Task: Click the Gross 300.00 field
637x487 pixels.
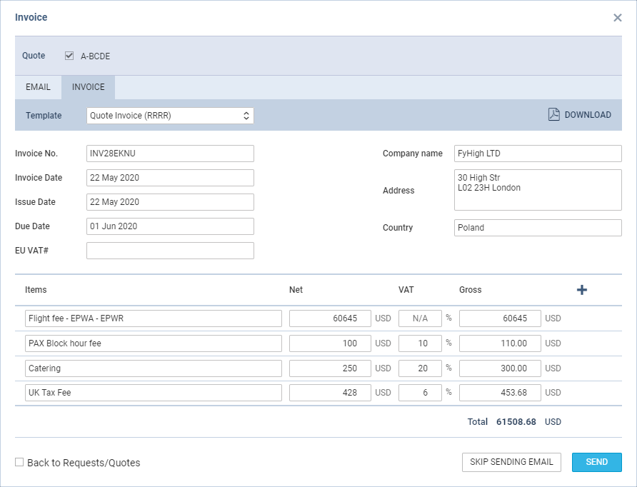Action: (500, 368)
